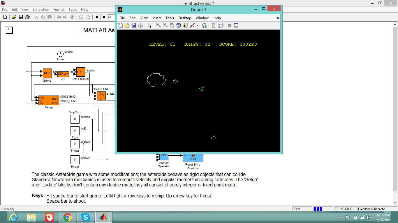Click the Link Plot icon

(x=204, y=25)
